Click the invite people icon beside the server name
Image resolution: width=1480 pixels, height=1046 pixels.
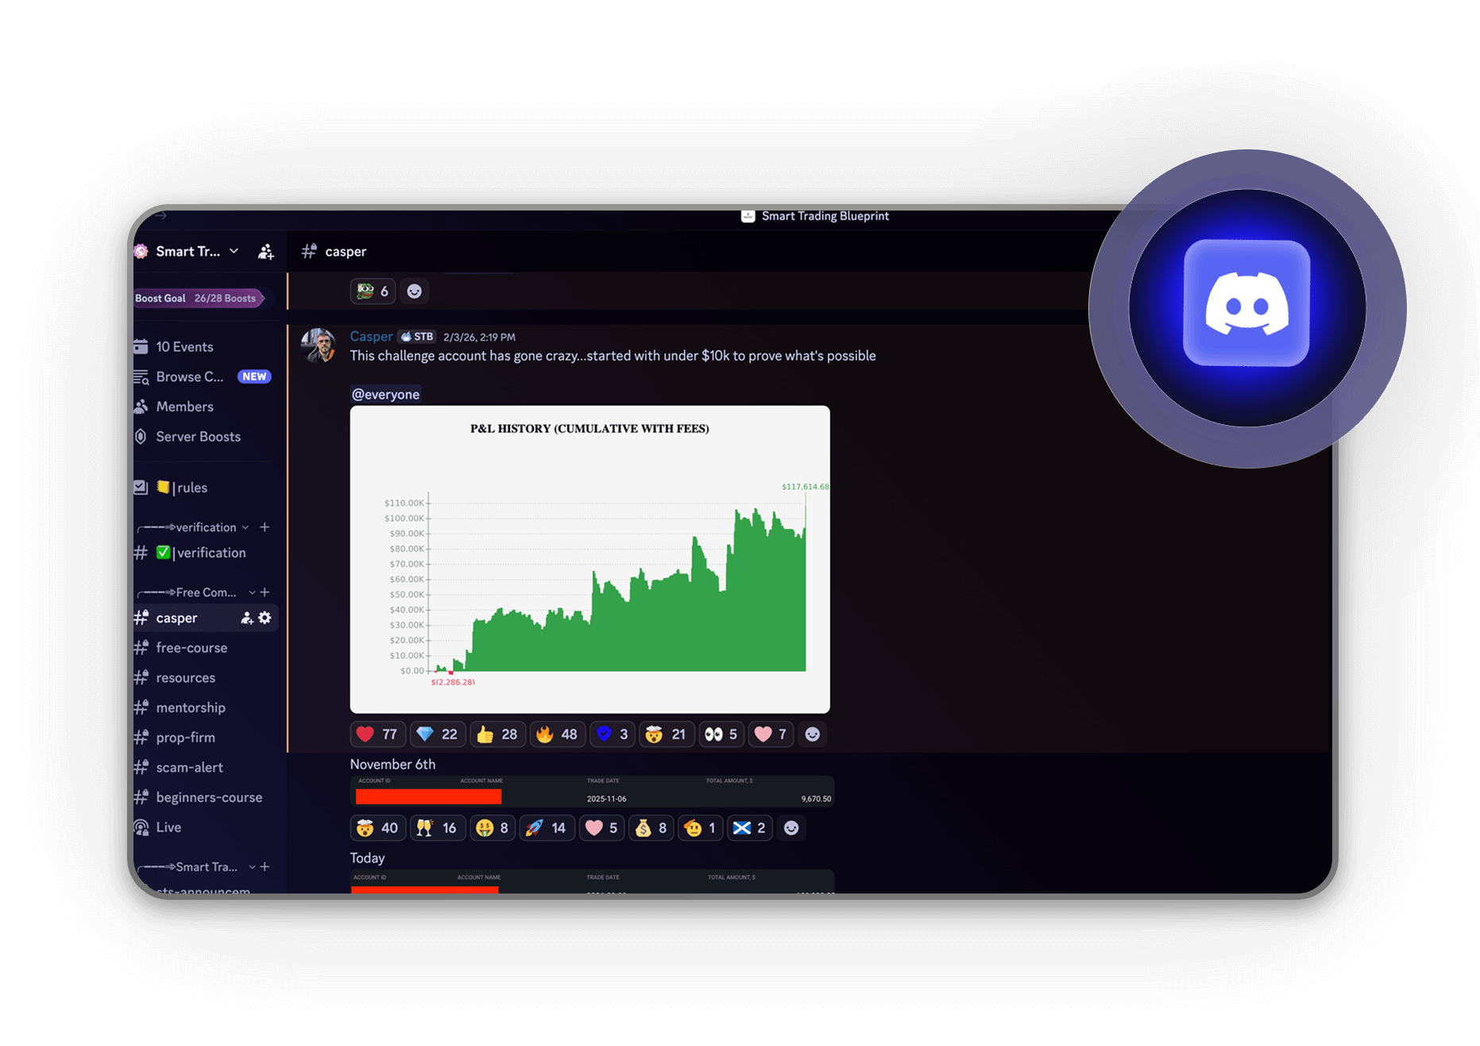point(266,252)
